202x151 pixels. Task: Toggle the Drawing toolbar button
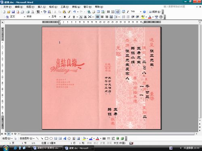coord(118,12)
